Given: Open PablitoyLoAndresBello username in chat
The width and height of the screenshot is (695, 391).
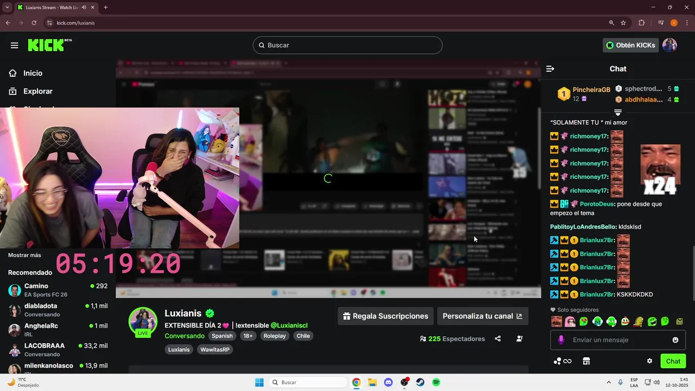Looking at the screenshot, I should [x=583, y=226].
